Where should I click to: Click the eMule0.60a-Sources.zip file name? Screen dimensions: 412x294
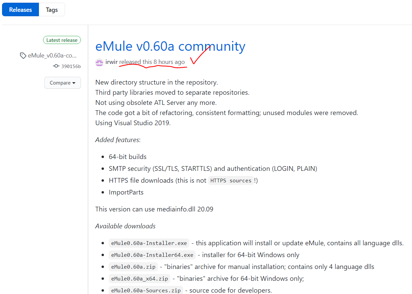146,290
